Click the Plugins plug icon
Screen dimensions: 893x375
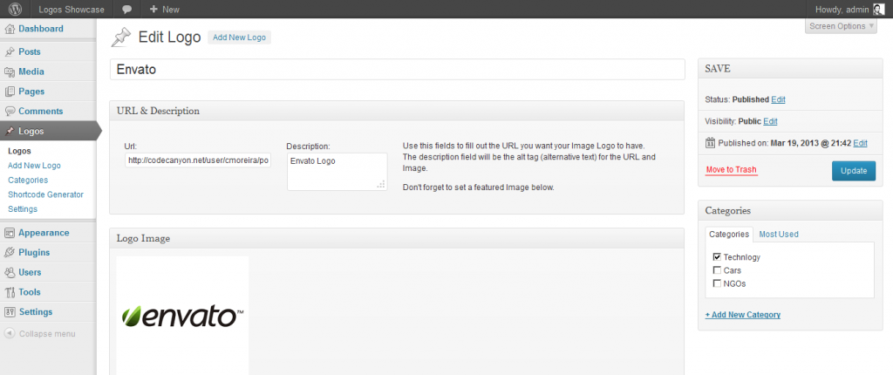(10, 253)
